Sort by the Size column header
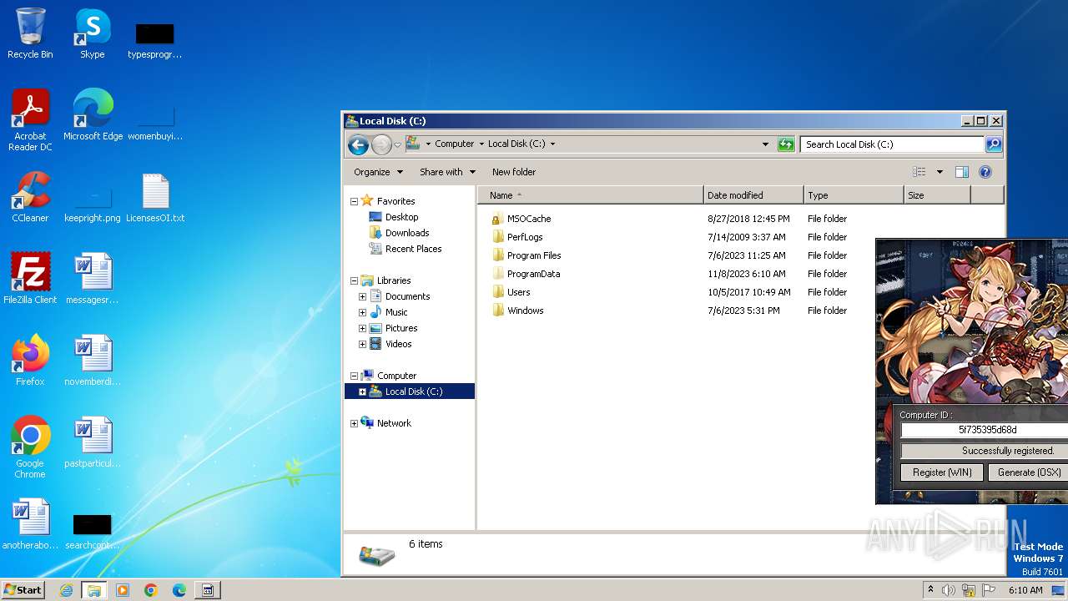The width and height of the screenshot is (1068, 601). point(937,195)
